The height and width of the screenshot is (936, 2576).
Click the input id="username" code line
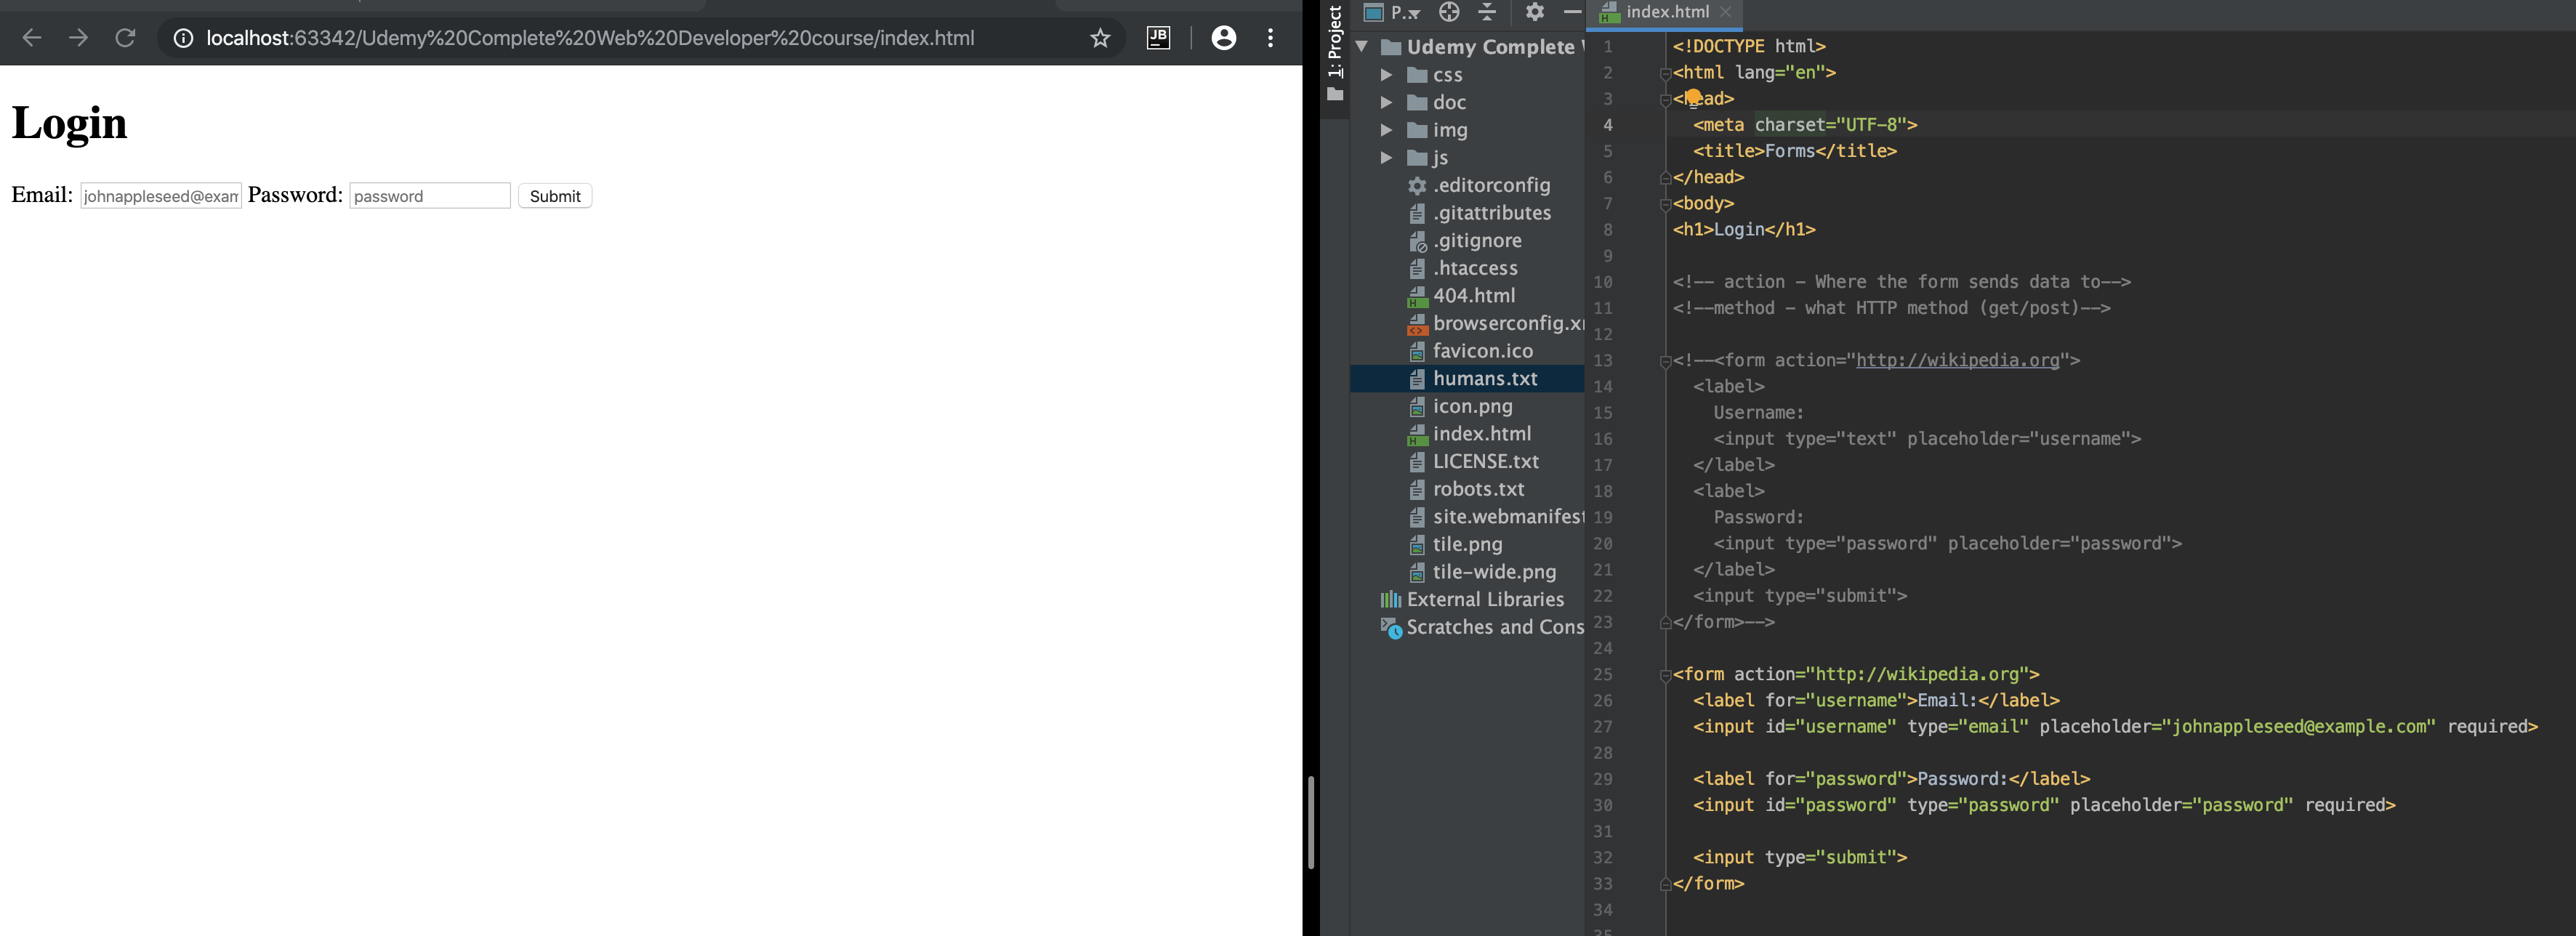pos(2115,727)
